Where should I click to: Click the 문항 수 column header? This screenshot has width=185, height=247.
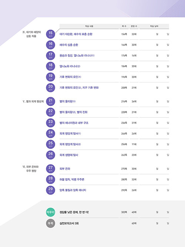134,26
